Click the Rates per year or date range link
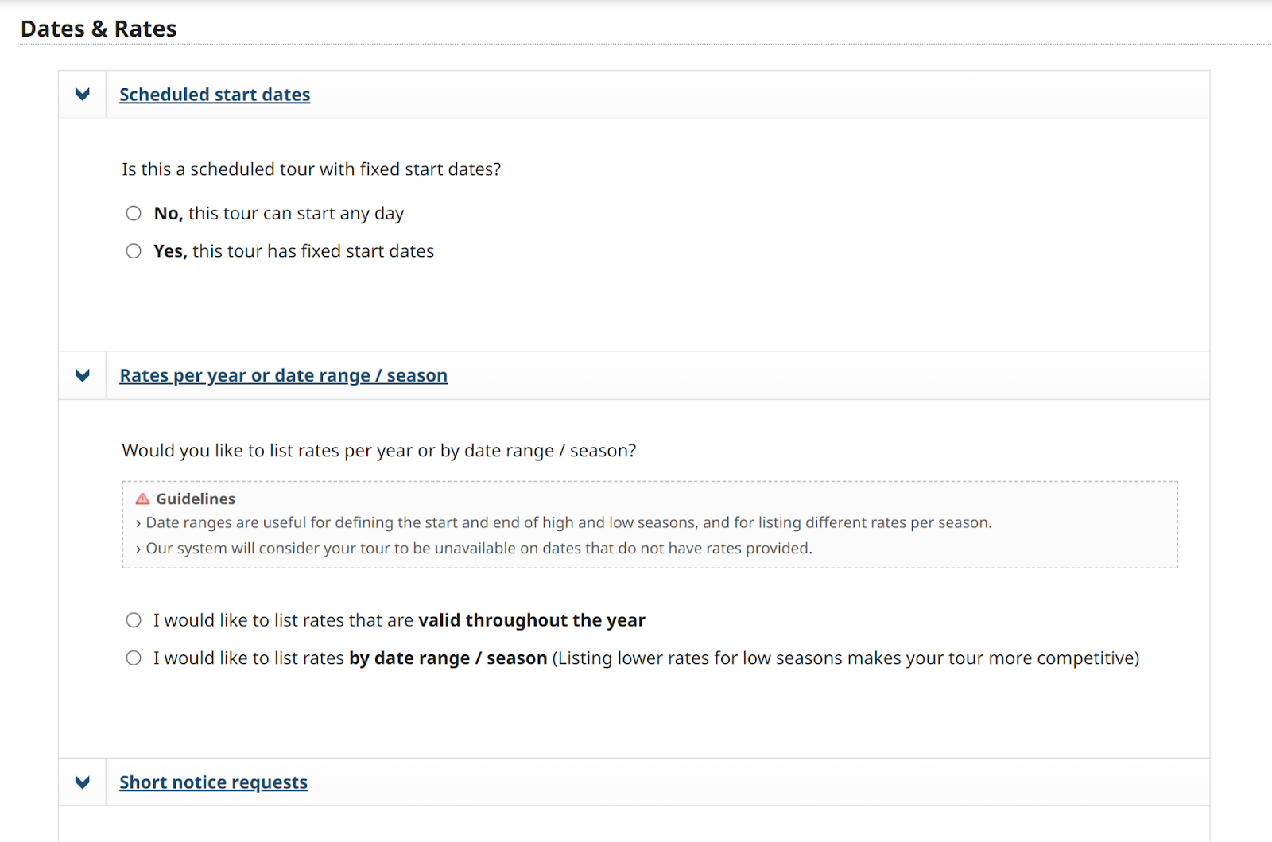Image resolution: width=1272 pixels, height=842 pixels. tap(283, 375)
